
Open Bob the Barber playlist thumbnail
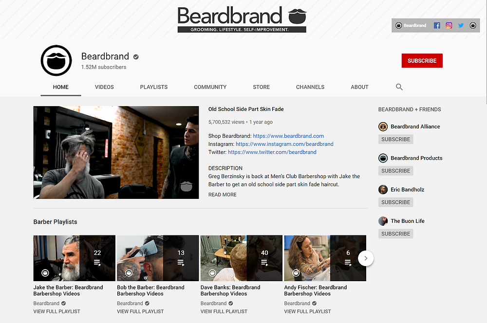pyautogui.click(x=158, y=258)
